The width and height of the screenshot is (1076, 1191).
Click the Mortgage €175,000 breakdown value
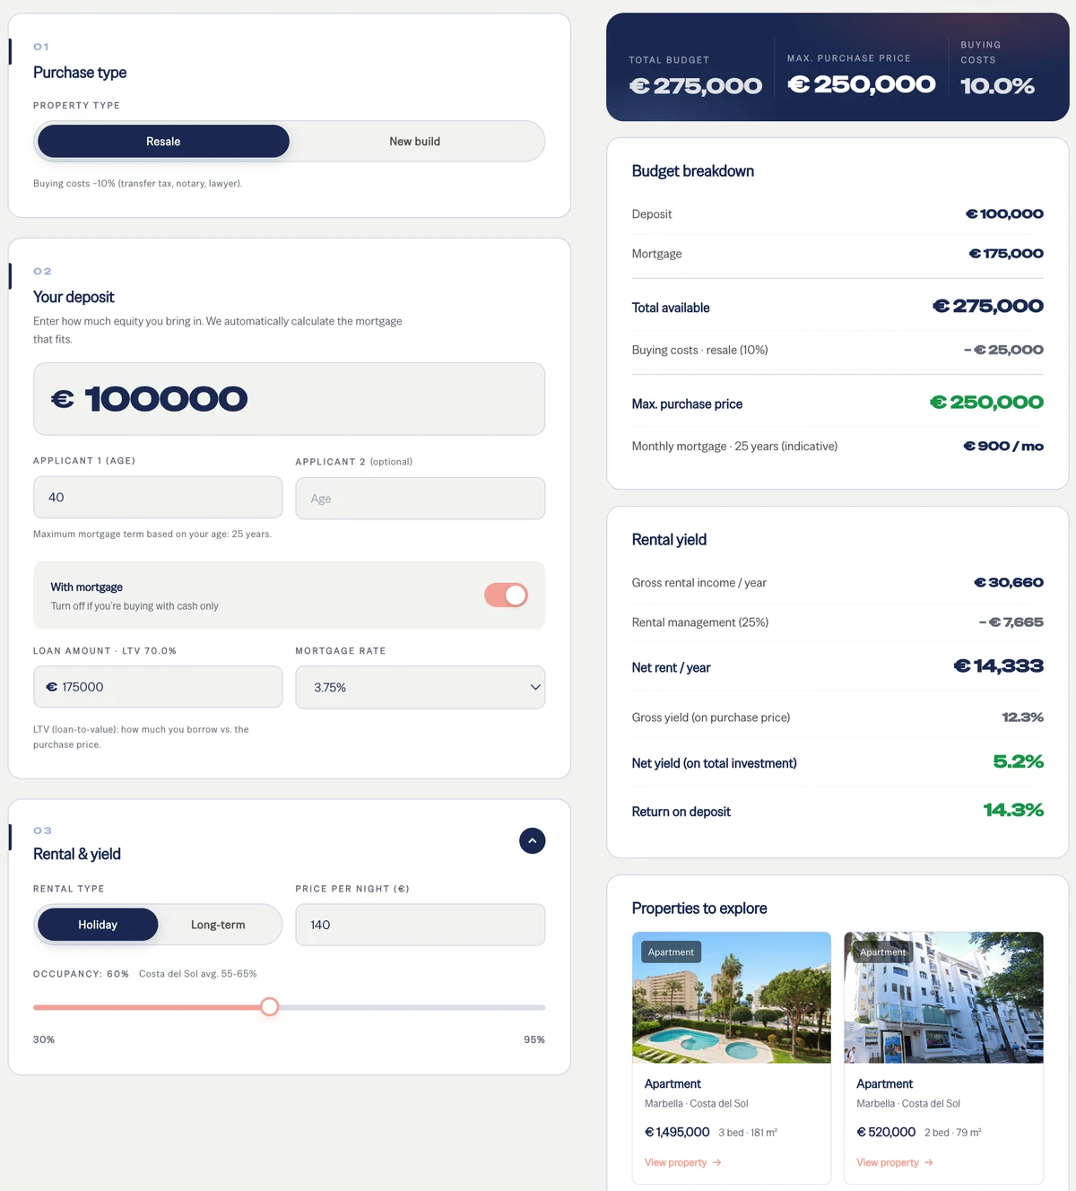1006,254
